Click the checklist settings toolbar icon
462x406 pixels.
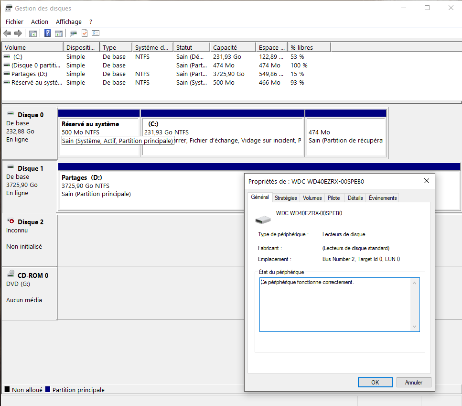[x=96, y=33]
